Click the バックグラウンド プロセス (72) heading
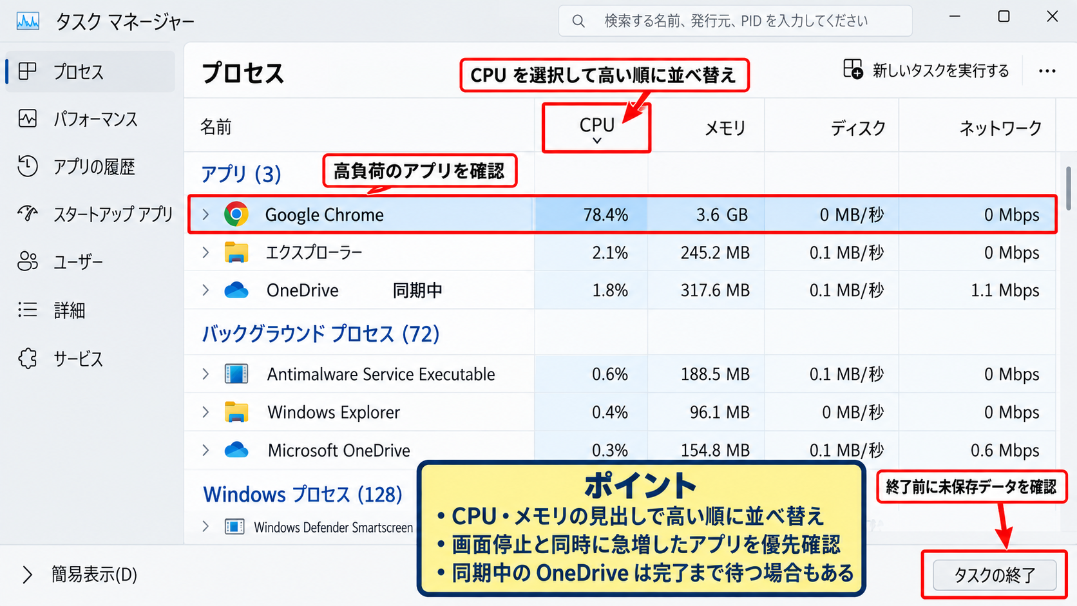1077x606 pixels. (321, 334)
